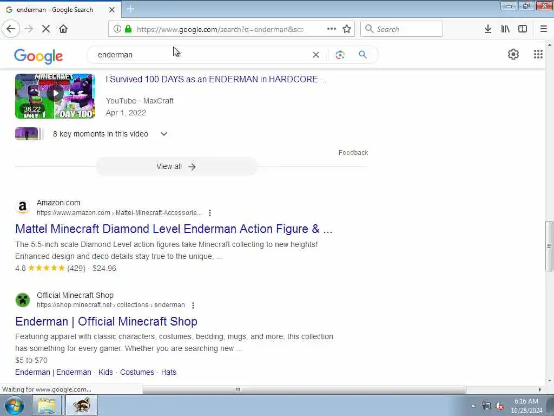Click the View all button
Viewport: 554px width, 416px height.
176,167
